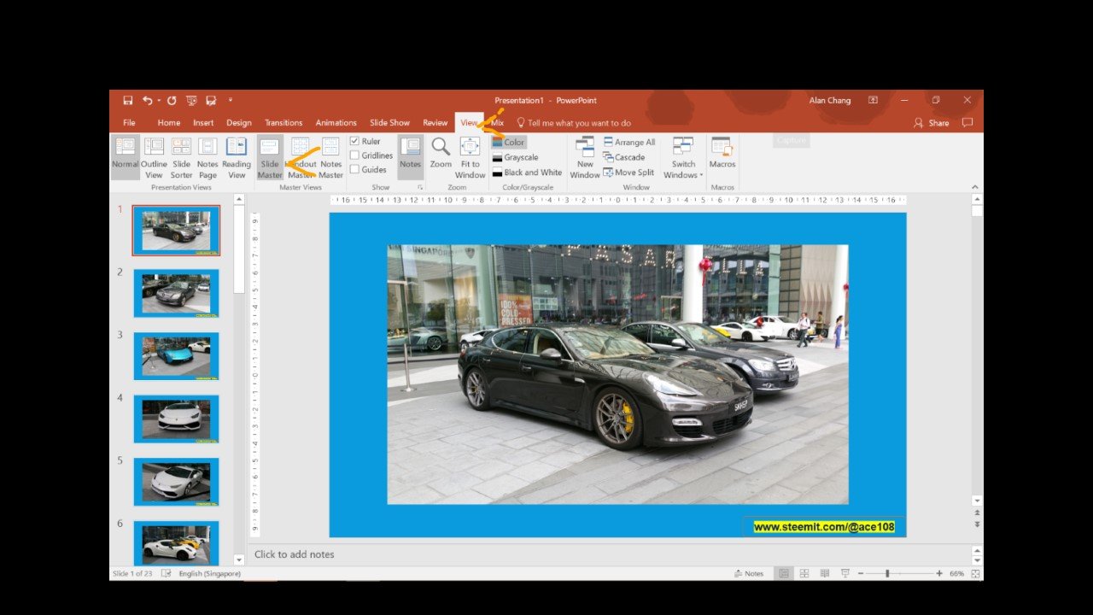Switch to normal view from status bar

click(784, 573)
